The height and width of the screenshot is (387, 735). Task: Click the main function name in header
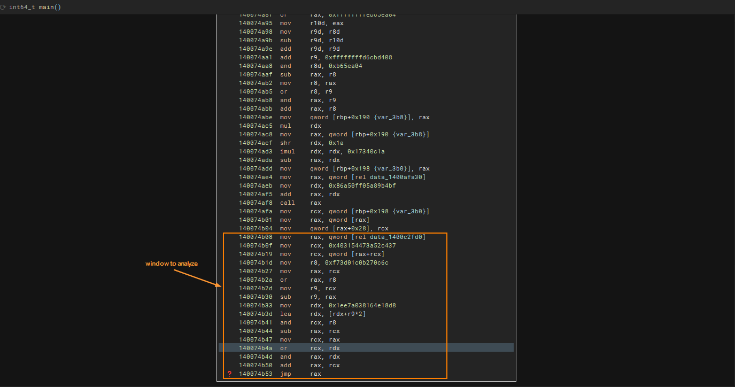click(x=46, y=7)
